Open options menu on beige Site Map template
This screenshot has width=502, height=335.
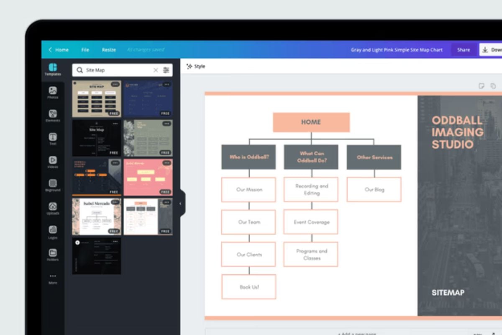point(115,84)
